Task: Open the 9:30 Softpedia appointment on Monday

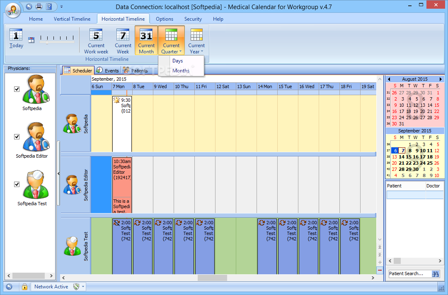Action: tap(122, 124)
